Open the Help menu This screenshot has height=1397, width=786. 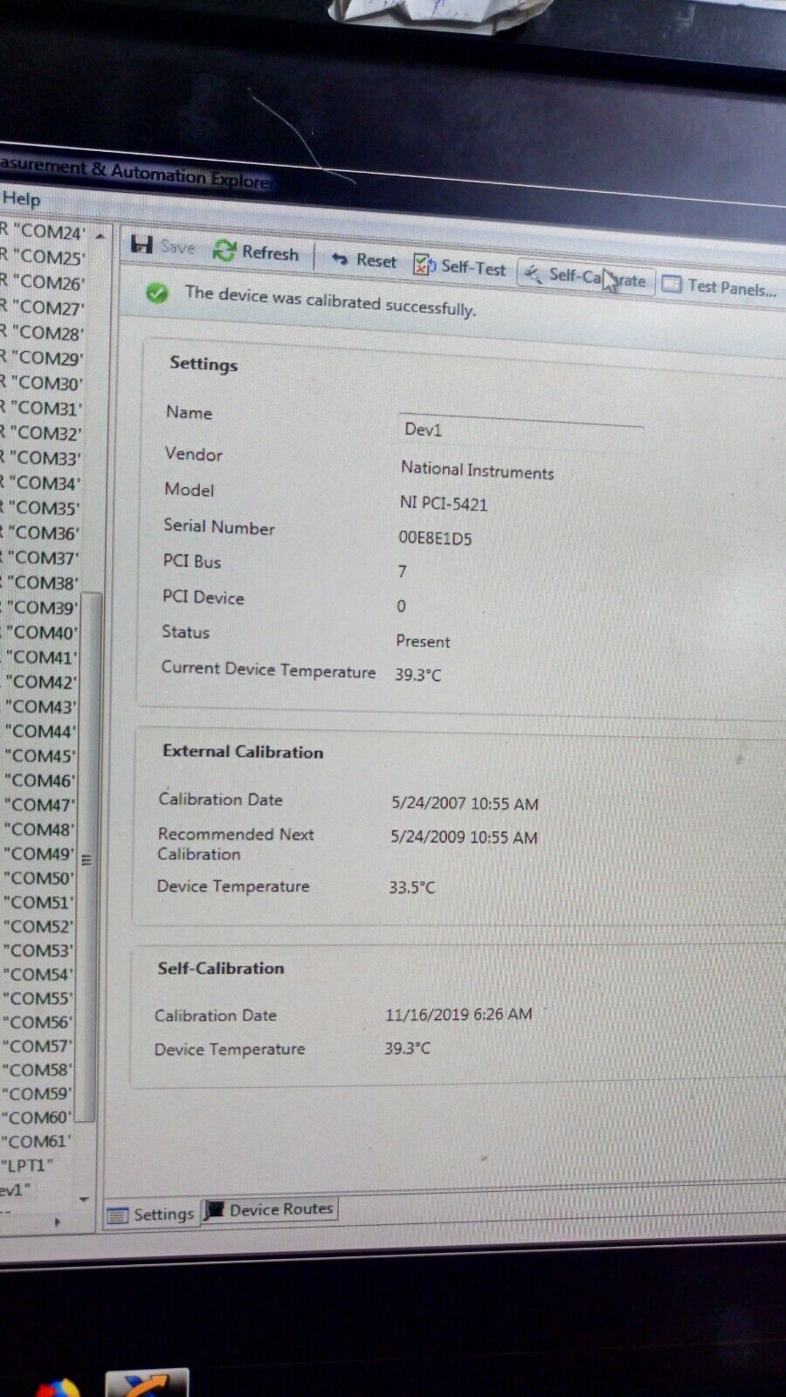click(x=21, y=199)
